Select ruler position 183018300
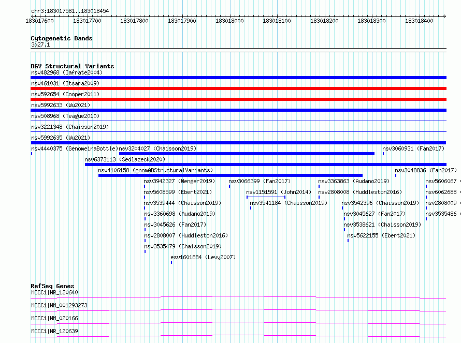This screenshot has height=343, width=461. (371, 21)
